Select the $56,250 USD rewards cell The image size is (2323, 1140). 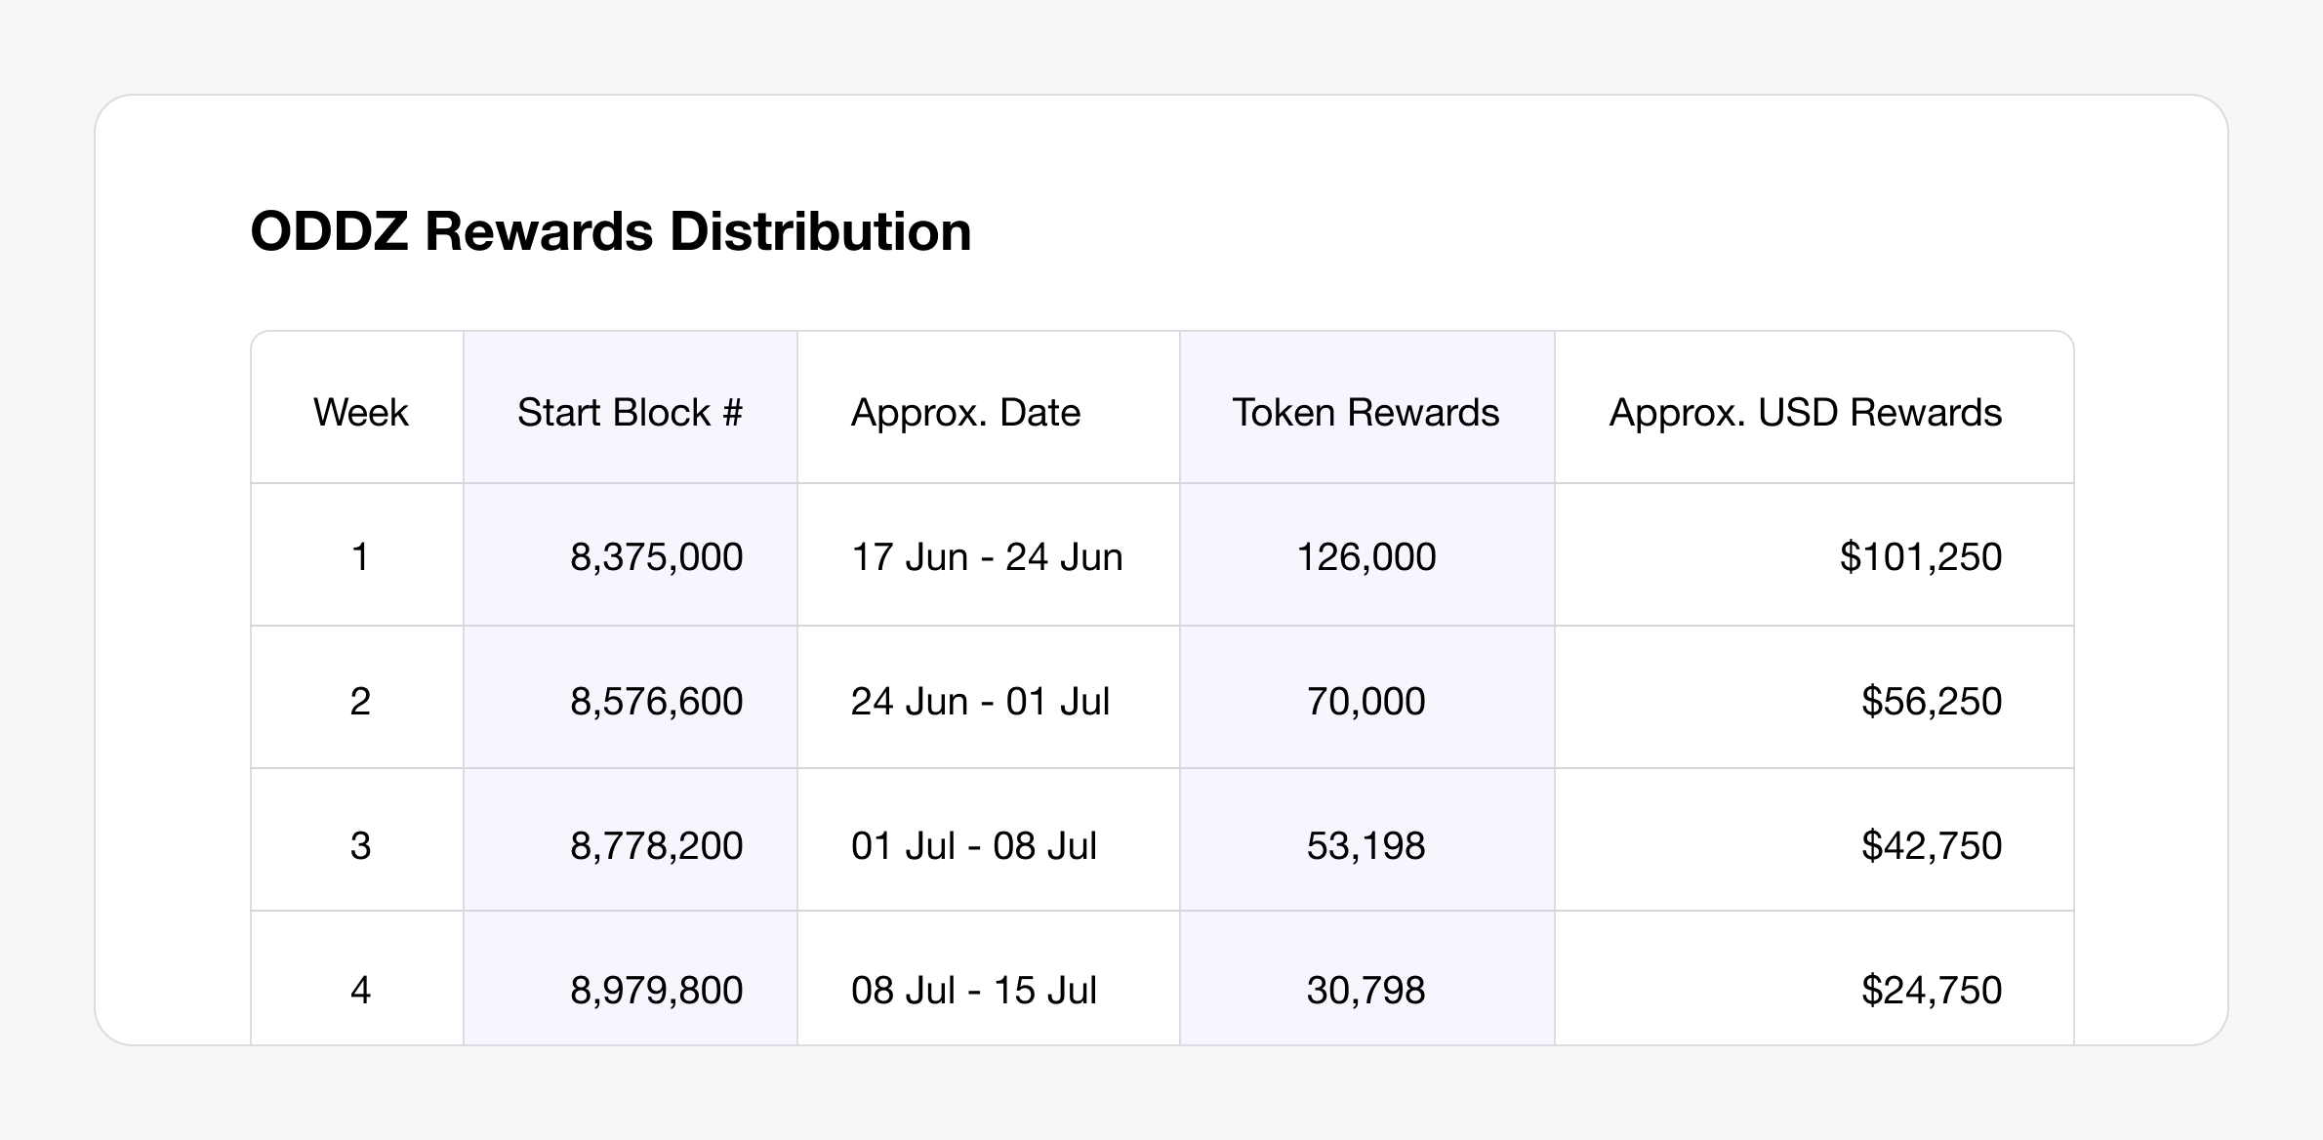tap(1931, 702)
